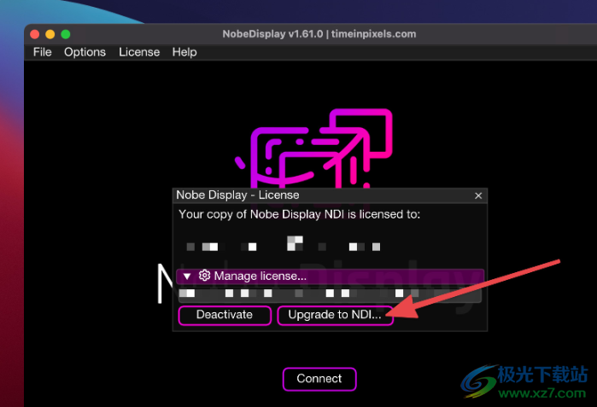Image resolution: width=597 pixels, height=407 pixels.
Task: Click the yellow minimize window button
Action: [x=50, y=34]
